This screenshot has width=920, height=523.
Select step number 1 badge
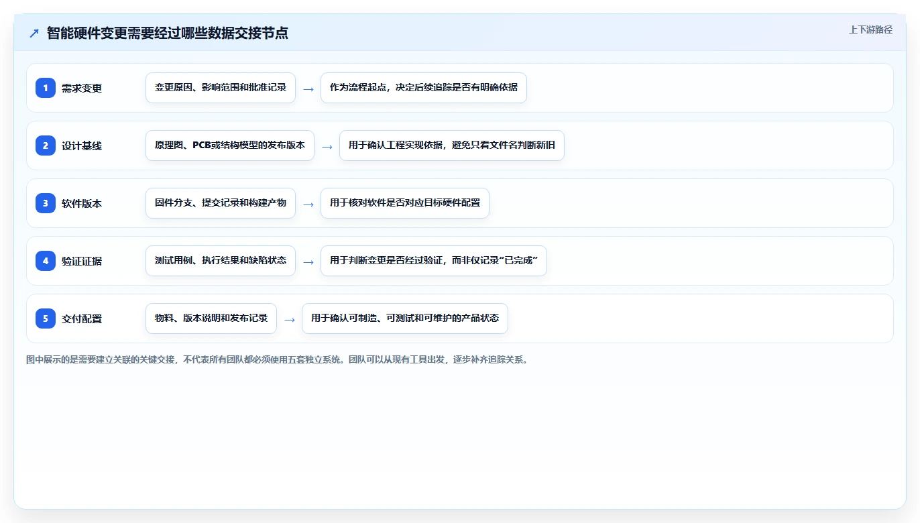click(46, 88)
